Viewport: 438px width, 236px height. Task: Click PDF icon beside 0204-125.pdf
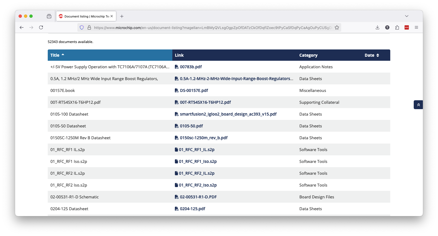pos(177,209)
